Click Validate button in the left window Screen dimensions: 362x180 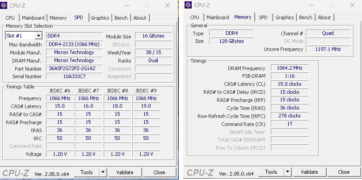[125, 172]
